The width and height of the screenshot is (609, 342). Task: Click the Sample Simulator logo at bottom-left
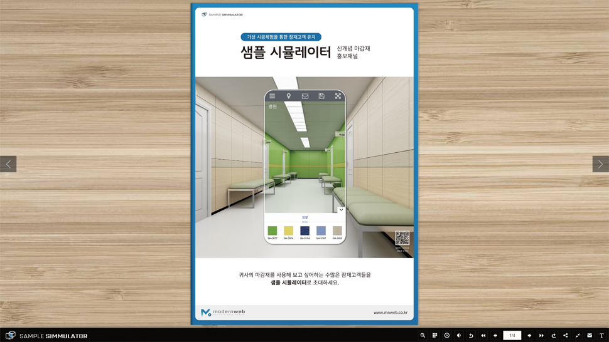[46, 336]
